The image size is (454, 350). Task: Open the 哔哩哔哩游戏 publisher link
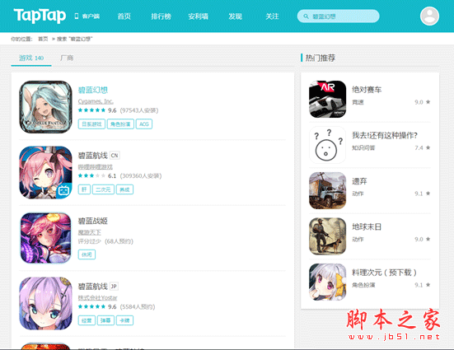click(x=96, y=166)
